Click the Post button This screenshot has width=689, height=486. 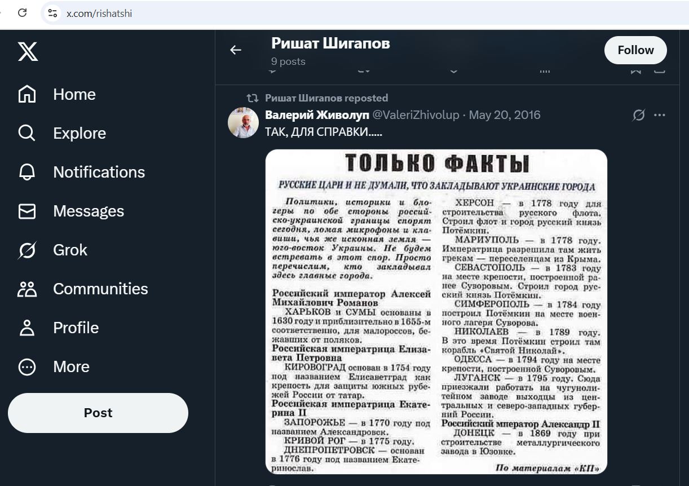click(98, 413)
